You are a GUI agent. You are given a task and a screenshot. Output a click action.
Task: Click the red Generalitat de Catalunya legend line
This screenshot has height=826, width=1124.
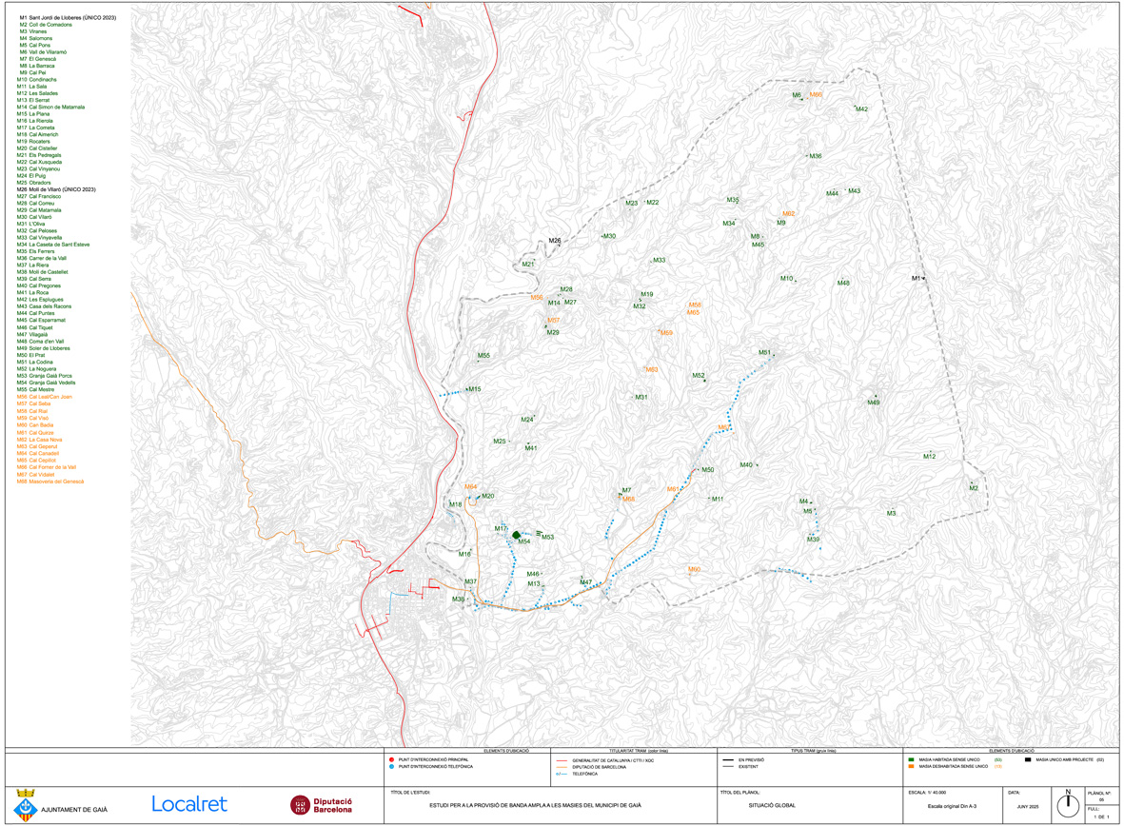[x=561, y=760]
